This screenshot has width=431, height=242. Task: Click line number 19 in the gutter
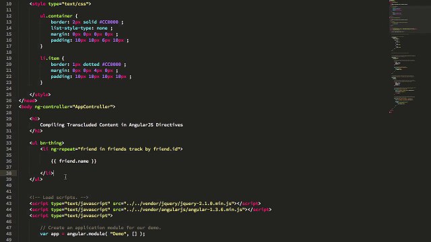click(9, 58)
